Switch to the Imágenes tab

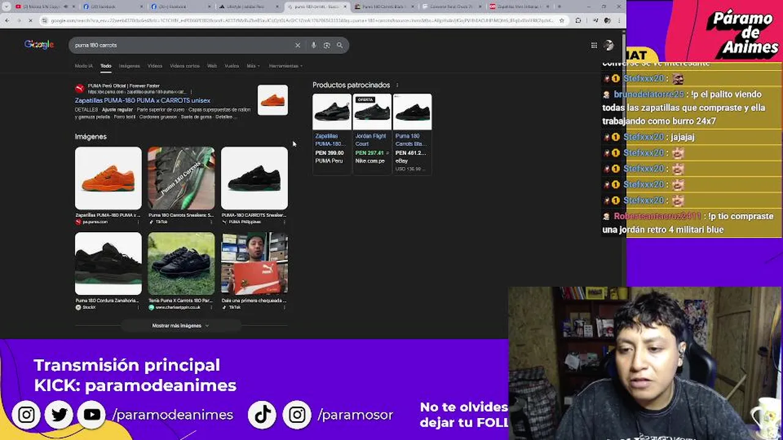coord(129,66)
